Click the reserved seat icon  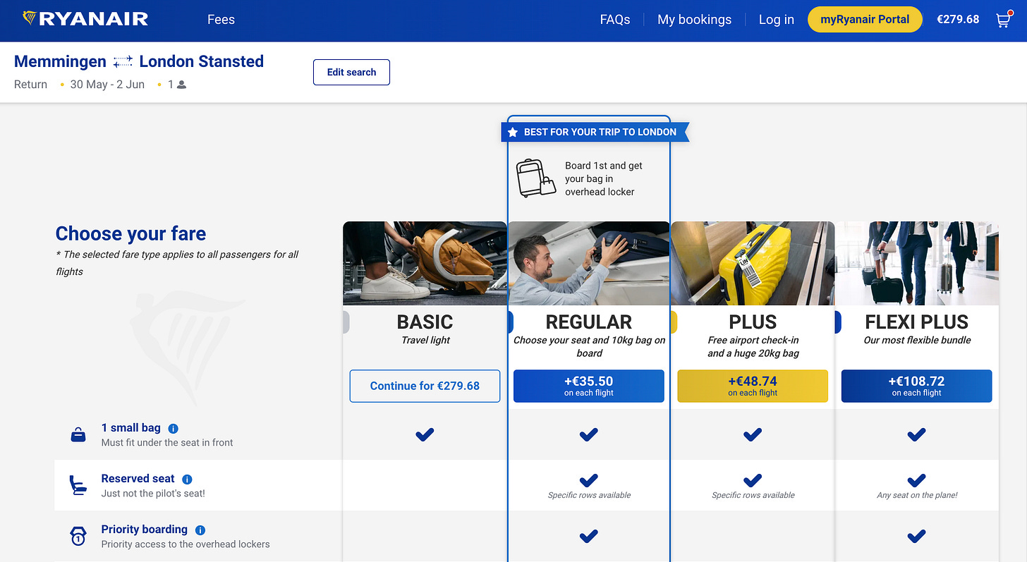(x=78, y=485)
